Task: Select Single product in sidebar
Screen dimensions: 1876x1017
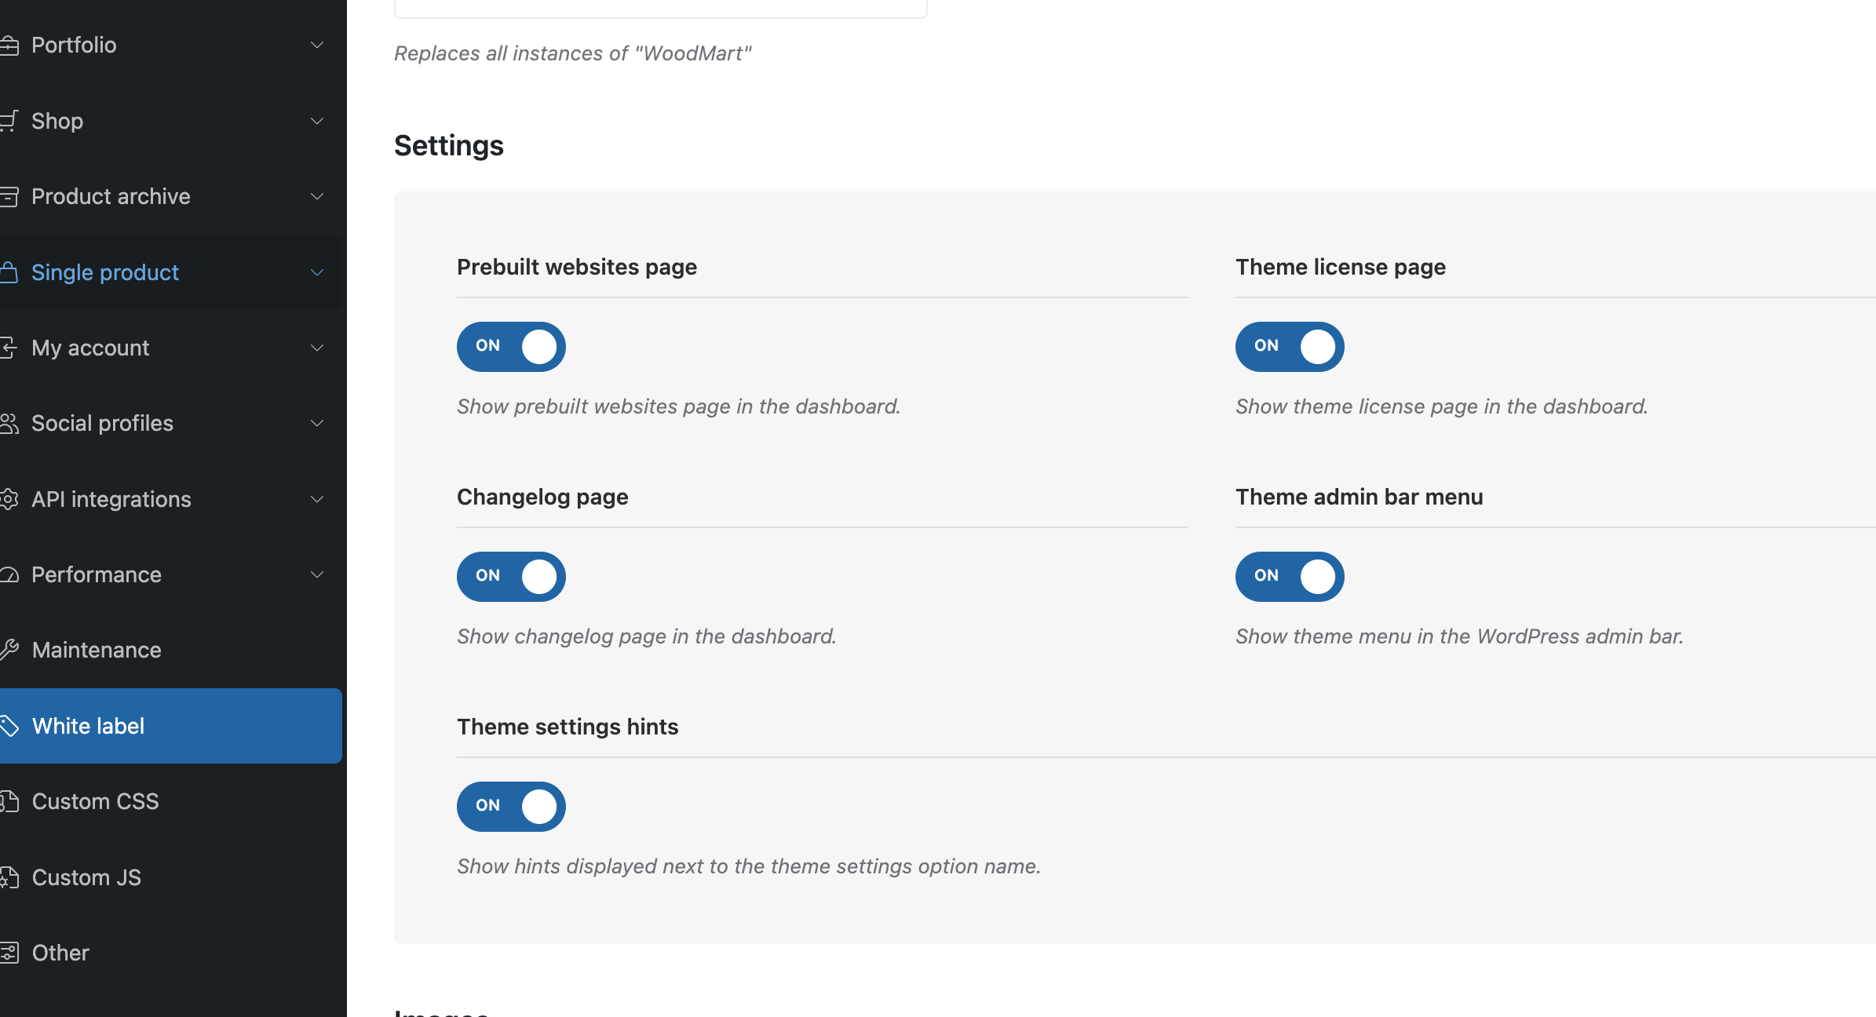Action: point(105,272)
